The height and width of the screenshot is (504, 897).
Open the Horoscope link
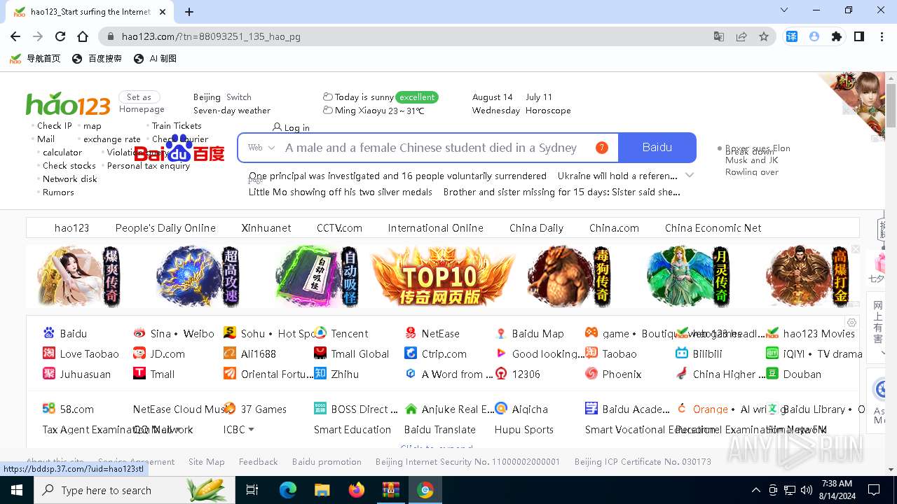click(548, 111)
